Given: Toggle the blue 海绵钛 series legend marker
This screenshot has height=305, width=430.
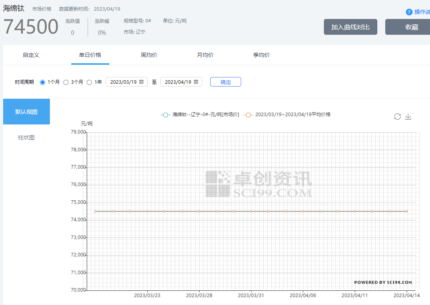Looking at the screenshot, I should coord(166,115).
